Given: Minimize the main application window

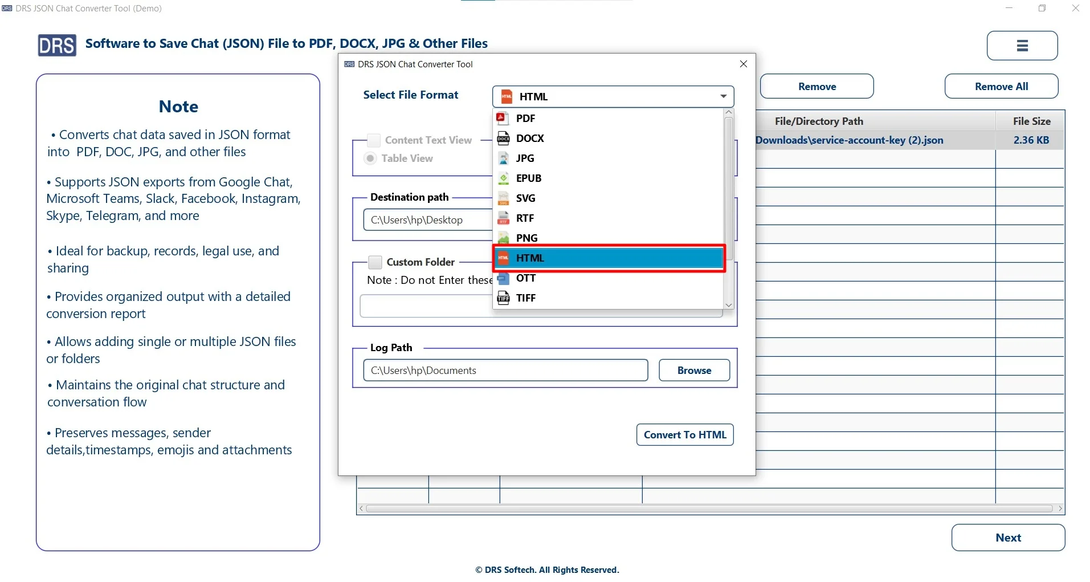Looking at the screenshot, I should click(1009, 8).
